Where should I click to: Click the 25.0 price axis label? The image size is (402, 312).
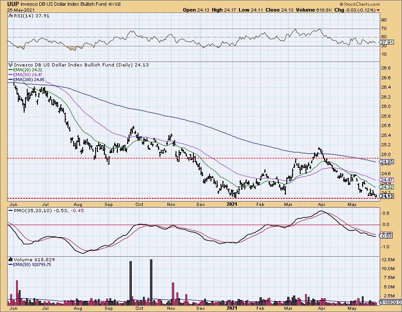point(385,155)
